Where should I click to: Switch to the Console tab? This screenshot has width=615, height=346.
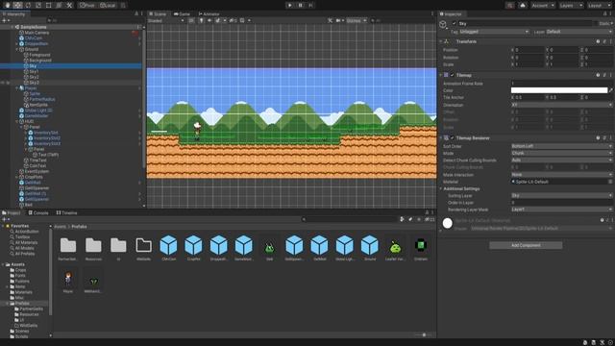tap(38, 212)
